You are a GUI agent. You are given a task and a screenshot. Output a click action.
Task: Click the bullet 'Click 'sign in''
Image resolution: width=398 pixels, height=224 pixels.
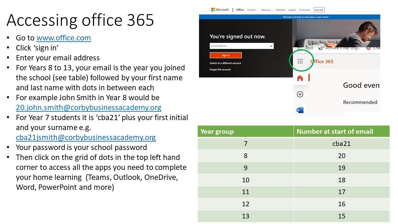[x=37, y=48]
